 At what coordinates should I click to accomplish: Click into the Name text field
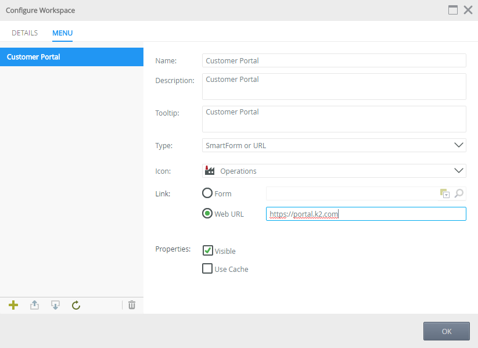click(x=334, y=60)
